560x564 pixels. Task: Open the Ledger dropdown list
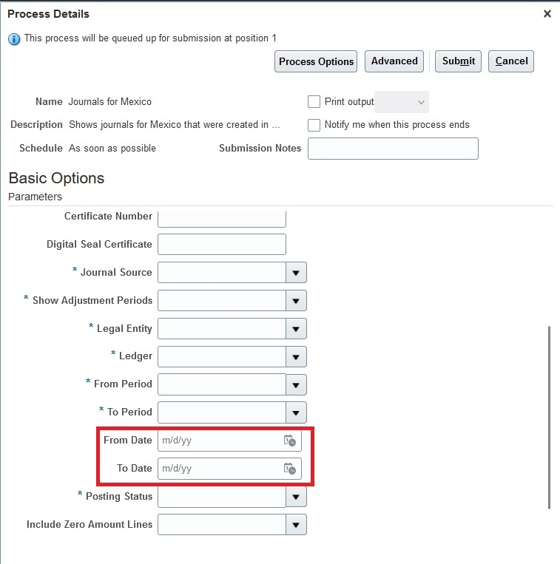[296, 357]
